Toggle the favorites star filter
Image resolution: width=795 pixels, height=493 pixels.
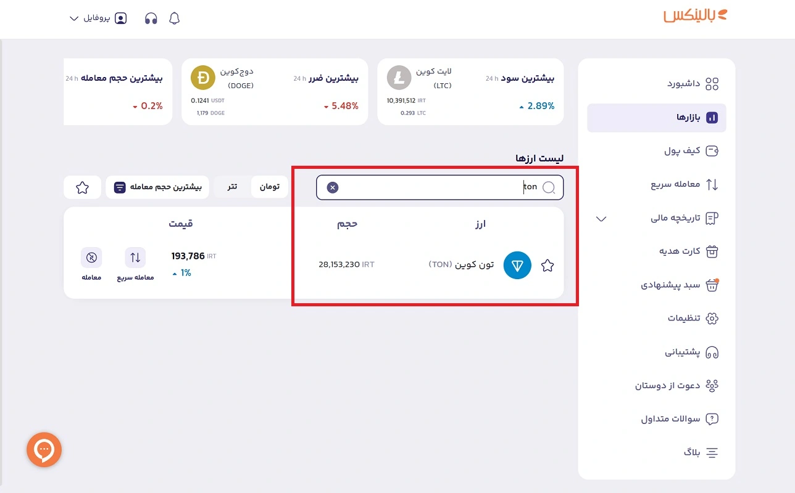(82, 187)
